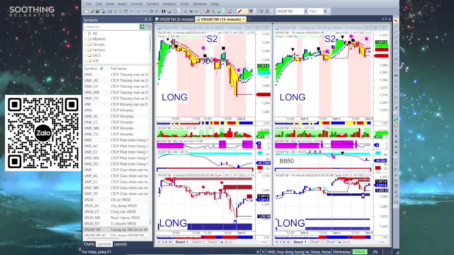Click the Symbol column header

90,68
